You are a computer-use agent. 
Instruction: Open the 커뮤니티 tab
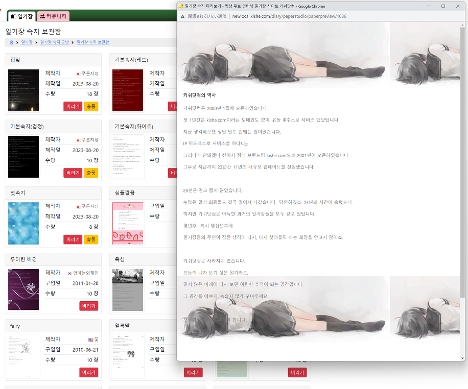pyautogui.click(x=53, y=16)
